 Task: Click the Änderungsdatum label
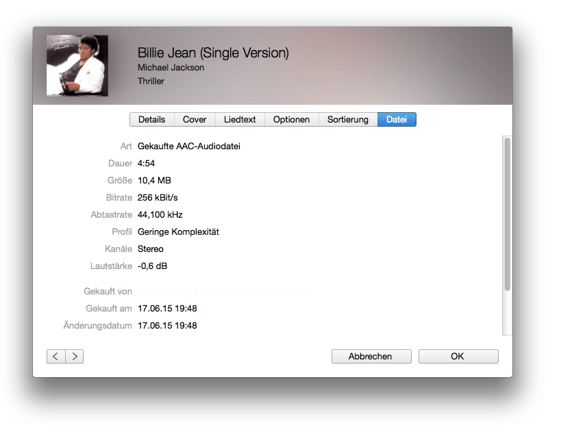(98, 325)
